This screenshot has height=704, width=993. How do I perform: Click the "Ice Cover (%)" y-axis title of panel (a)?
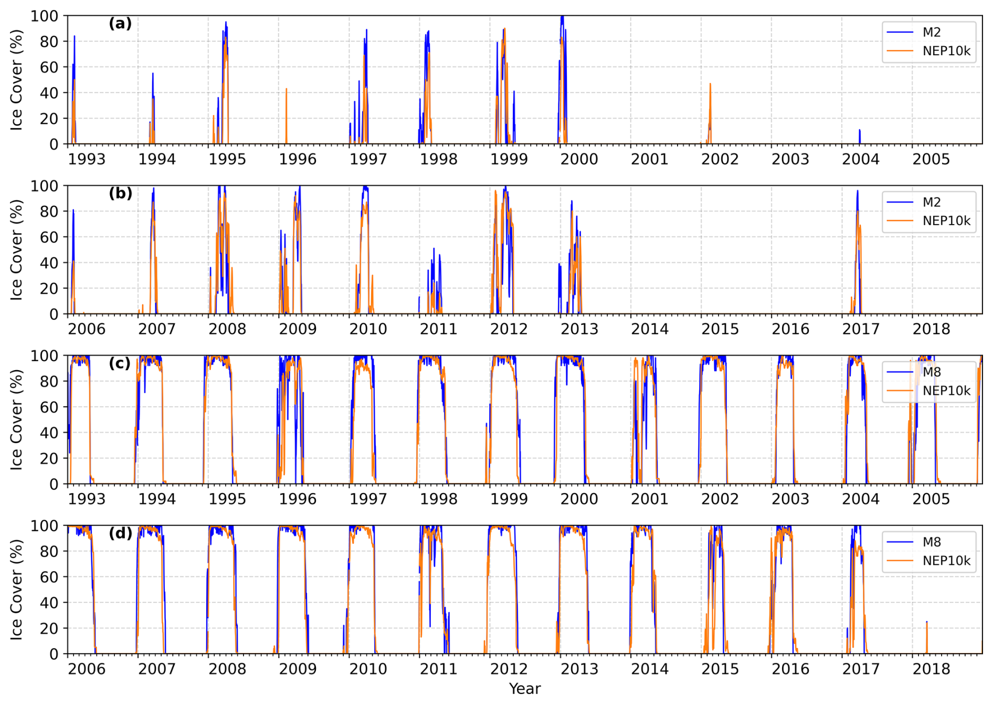(x=17, y=80)
